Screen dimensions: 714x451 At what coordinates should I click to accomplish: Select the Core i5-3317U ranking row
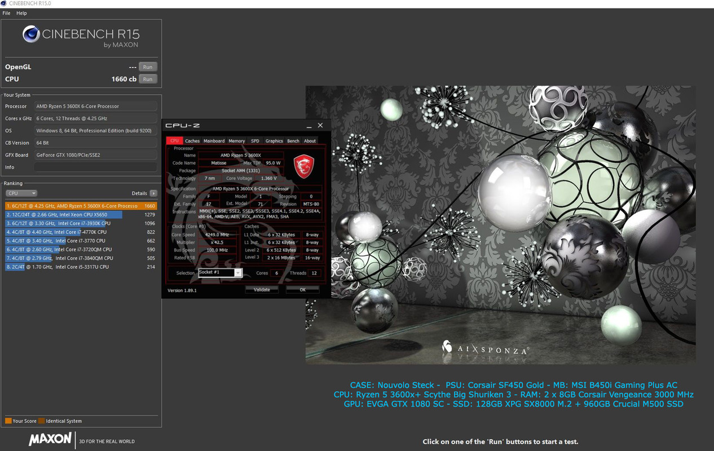[x=81, y=267]
